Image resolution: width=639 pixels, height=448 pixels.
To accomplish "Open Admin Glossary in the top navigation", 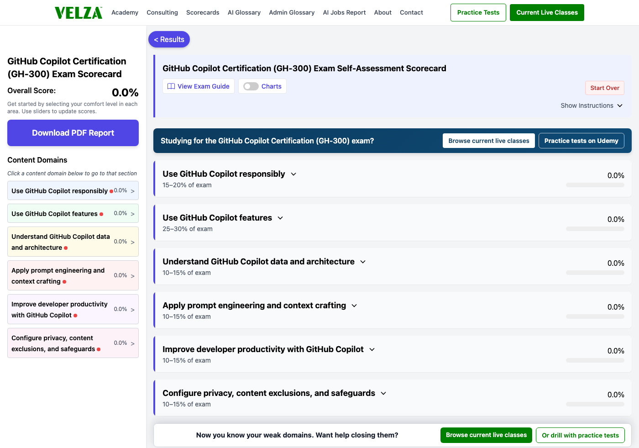I will [x=292, y=12].
